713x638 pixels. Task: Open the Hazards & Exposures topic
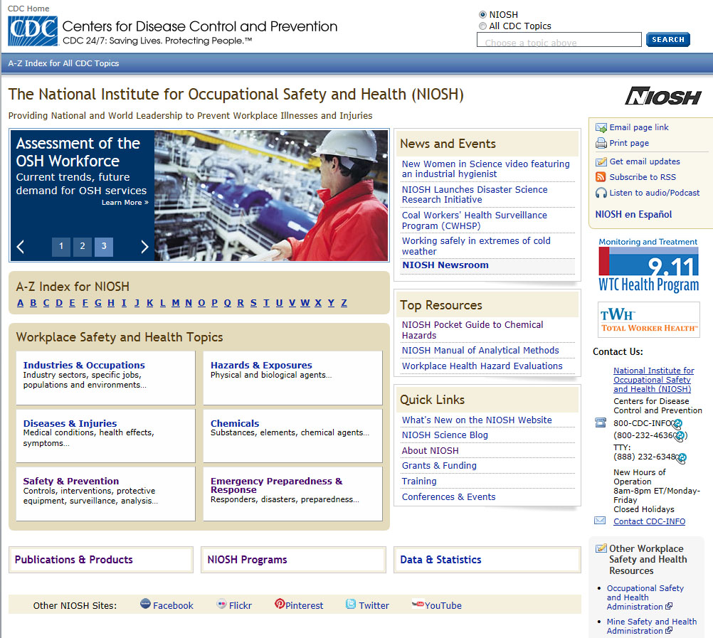(261, 365)
